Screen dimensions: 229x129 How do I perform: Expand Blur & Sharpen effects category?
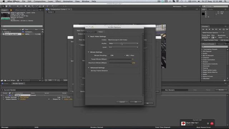202,56
